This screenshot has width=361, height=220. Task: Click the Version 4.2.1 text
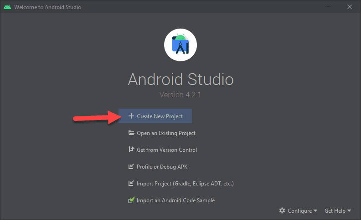180,95
